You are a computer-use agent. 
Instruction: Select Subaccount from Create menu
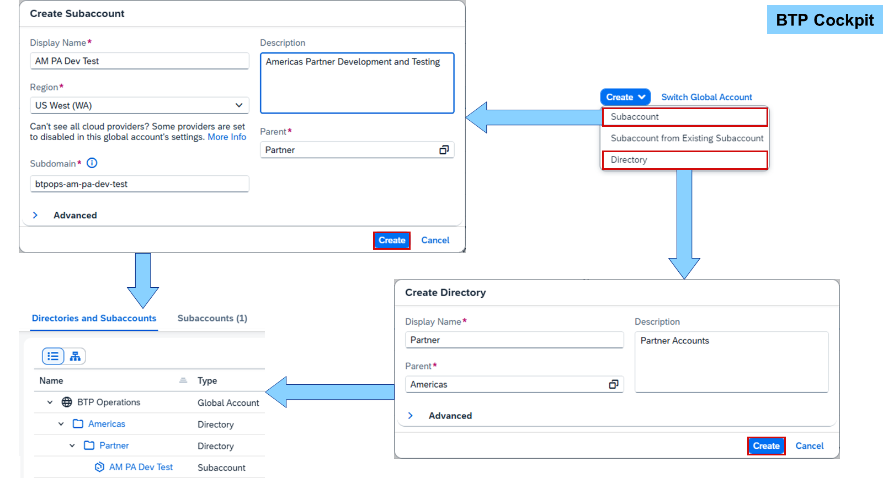pyautogui.click(x=685, y=117)
